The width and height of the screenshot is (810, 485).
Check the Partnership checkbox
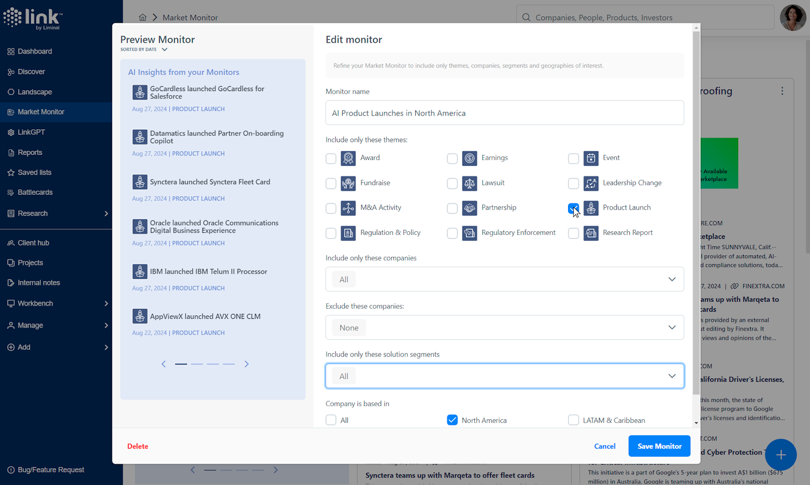tap(453, 208)
